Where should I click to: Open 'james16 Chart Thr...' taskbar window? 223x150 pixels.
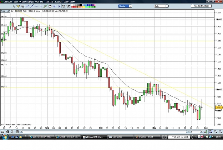41,137
